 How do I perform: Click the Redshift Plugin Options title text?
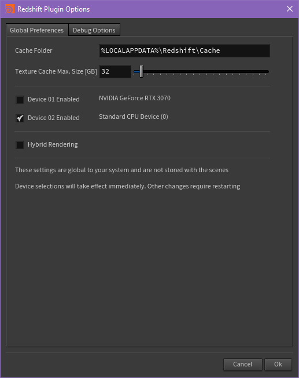pyautogui.click(x=53, y=9)
